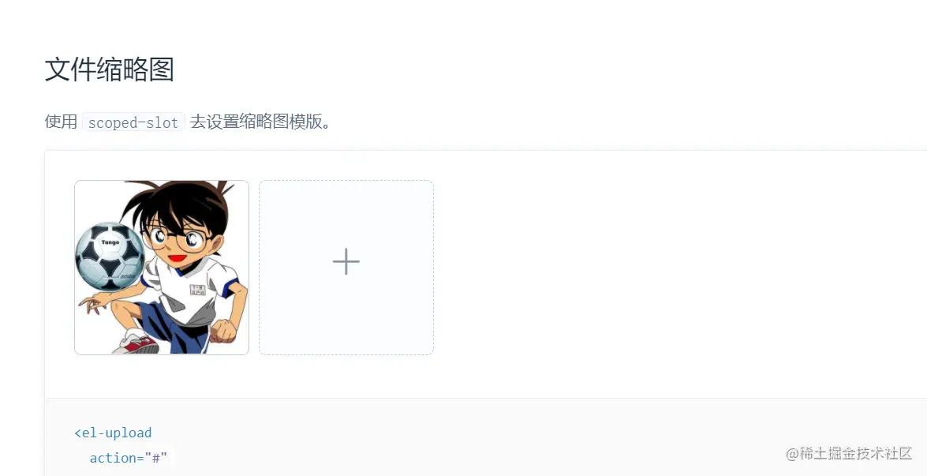Click the dashed upload card box

click(346, 268)
